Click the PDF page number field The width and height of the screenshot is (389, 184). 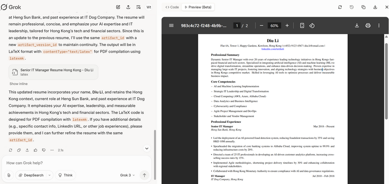click(x=237, y=26)
